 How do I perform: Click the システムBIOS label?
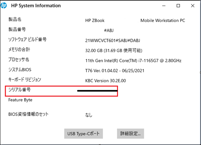click(20, 69)
